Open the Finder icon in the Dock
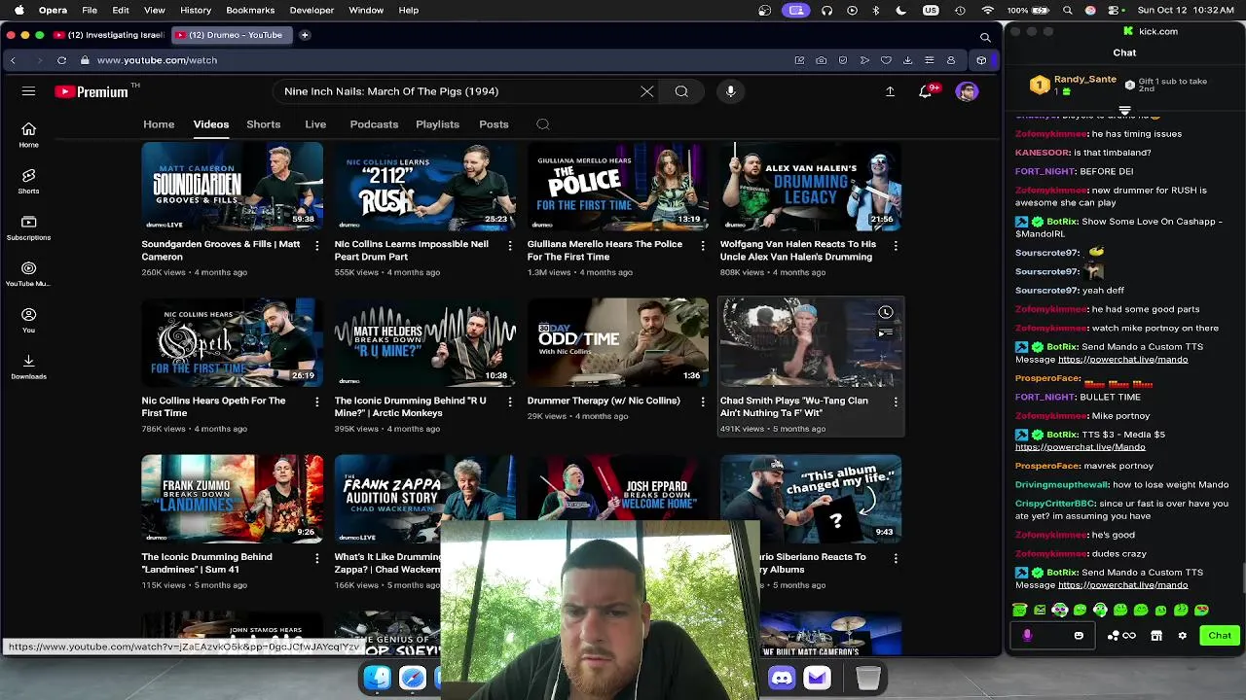This screenshot has width=1246, height=700. (x=378, y=678)
